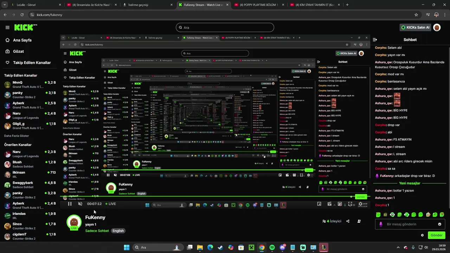Viewport: 450px width, 253px height.
Task: Open a new Chrome tab
Action: (347, 5)
